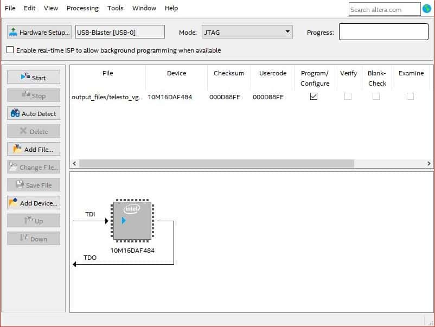The height and width of the screenshot is (327, 435).
Task: Open the Mode JTAG dropdown
Action: click(247, 32)
